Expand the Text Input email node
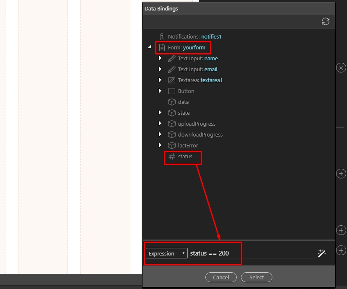Viewport: 347px width, 289px height. (x=160, y=70)
